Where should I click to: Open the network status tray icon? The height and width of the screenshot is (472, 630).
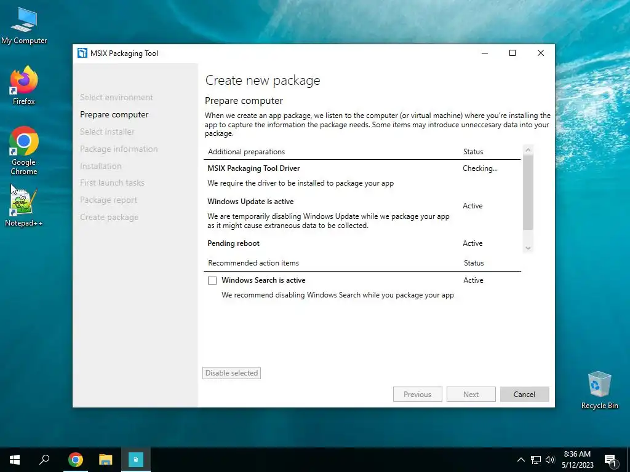coord(536,460)
